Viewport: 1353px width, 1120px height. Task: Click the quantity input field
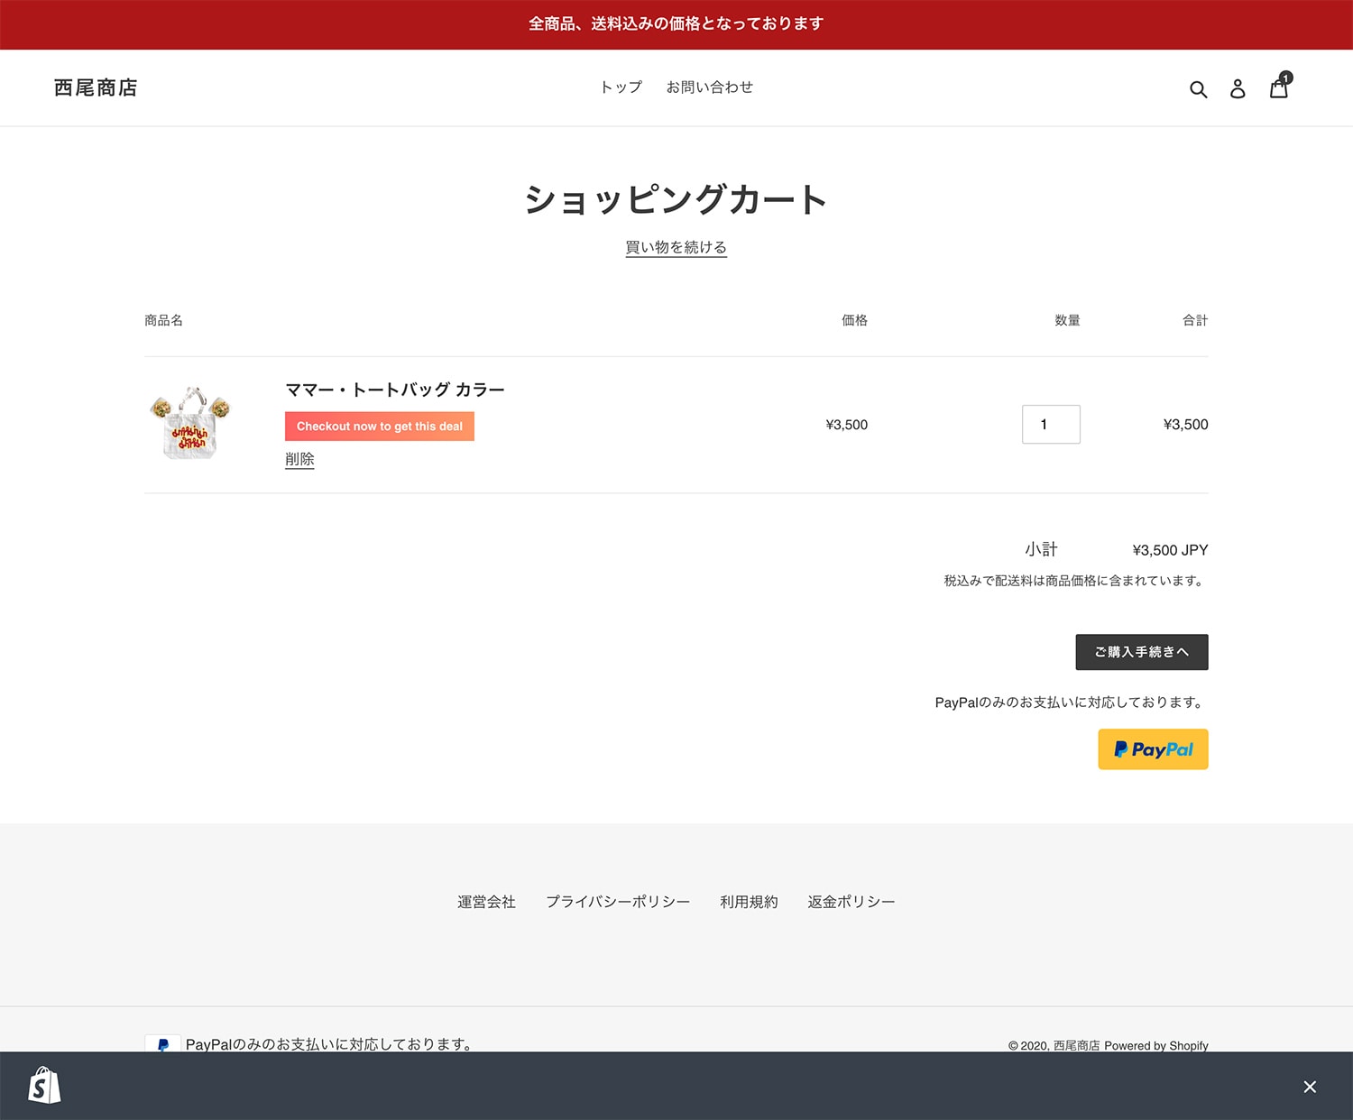pyautogui.click(x=1051, y=425)
